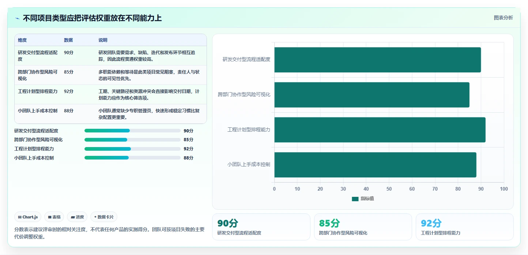Click the 小团队上手成本控制 progress bar
Screen dimensions: 528x255
[132, 158]
